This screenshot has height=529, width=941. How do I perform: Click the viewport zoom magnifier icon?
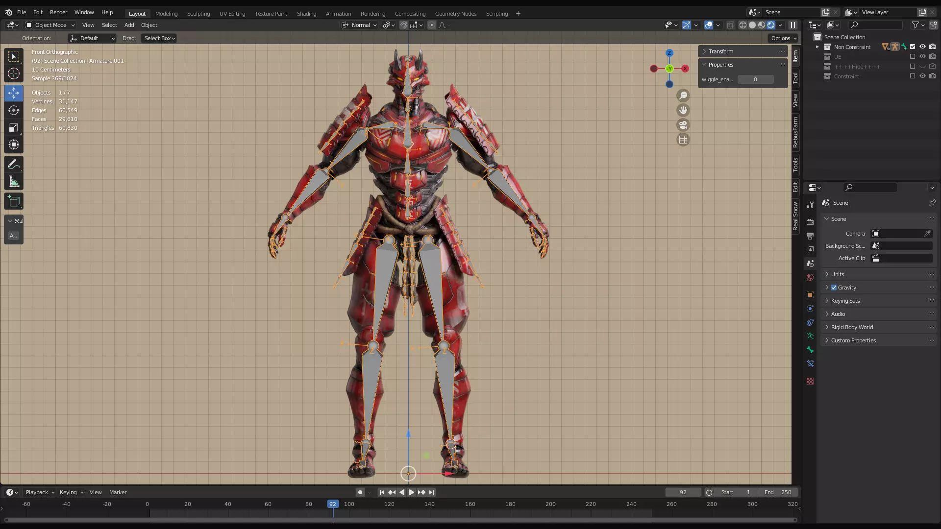(683, 96)
